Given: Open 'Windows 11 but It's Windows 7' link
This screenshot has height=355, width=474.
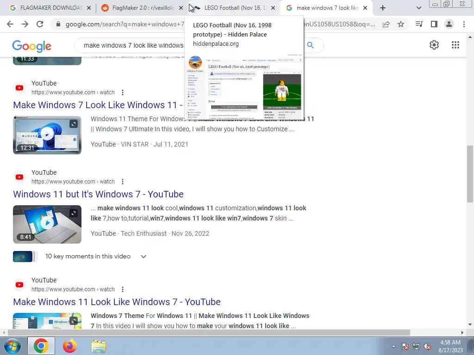Looking at the screenshot, I should tap(98, 194).
